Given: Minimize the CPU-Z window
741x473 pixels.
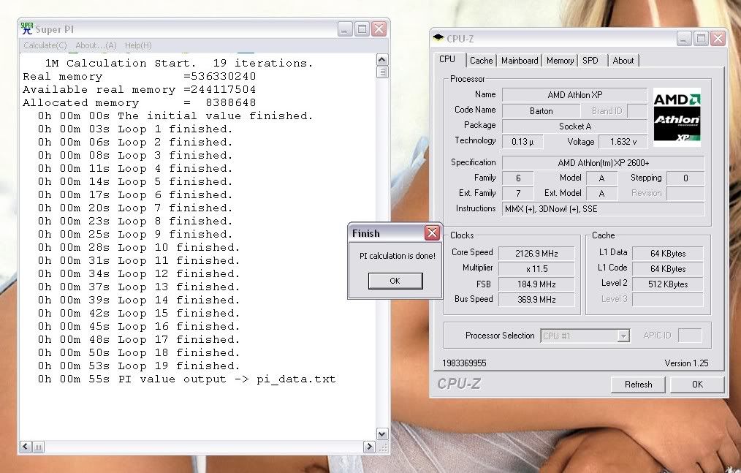Looking at the screenshot, I should pos(684,38).
